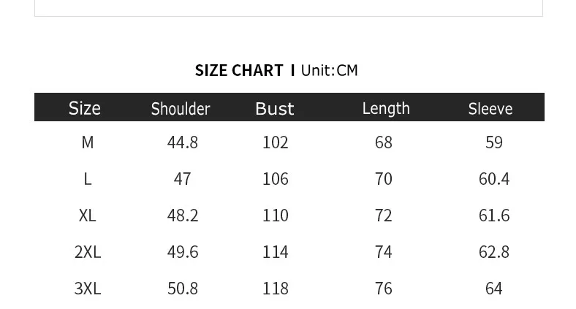Click bust value 106 for L
Image resolution: width=576 pixels, height=309 pixels.
[x=275, y=179]
